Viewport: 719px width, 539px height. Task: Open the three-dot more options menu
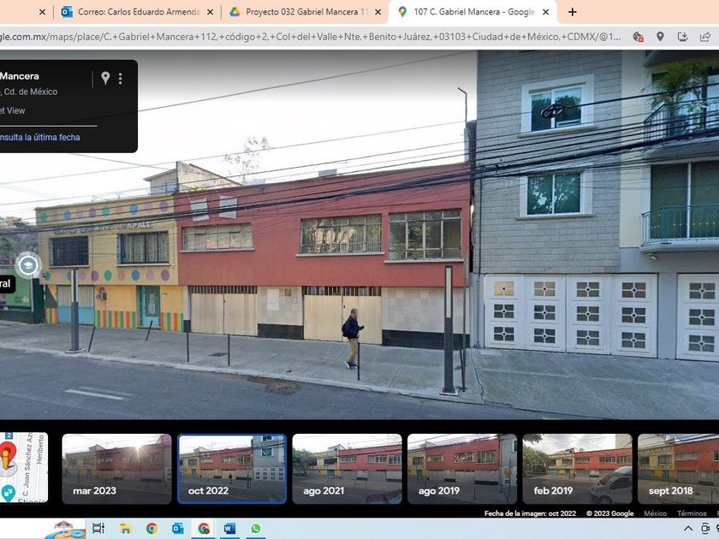[x=121, y=79]
